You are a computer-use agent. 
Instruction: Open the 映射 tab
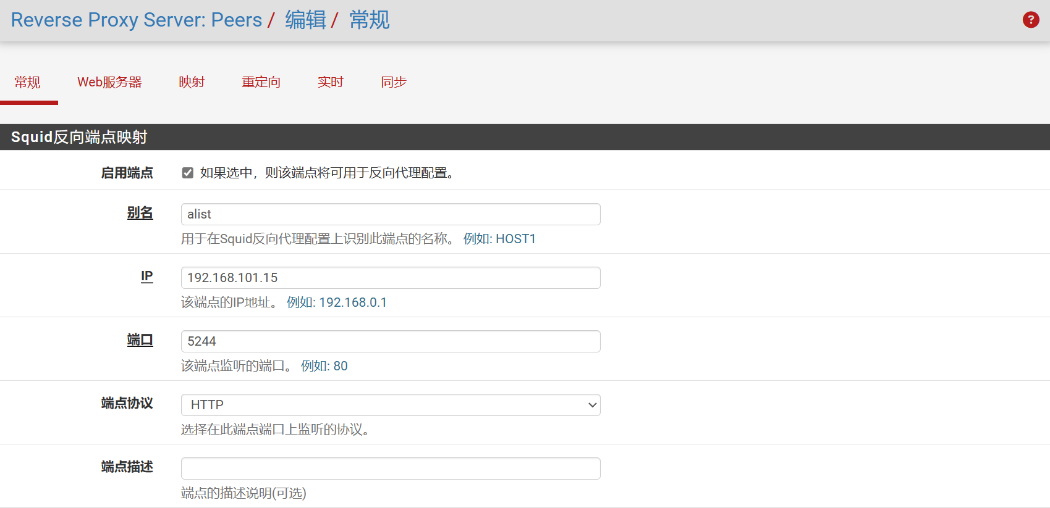(192, 82)
